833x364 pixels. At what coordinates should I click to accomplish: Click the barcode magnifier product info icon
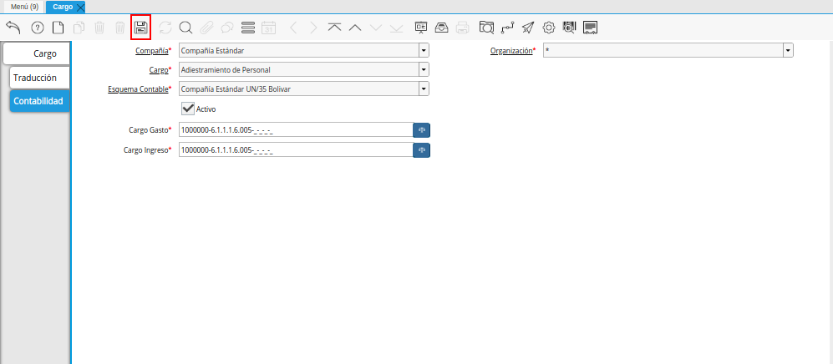(569, 28)
